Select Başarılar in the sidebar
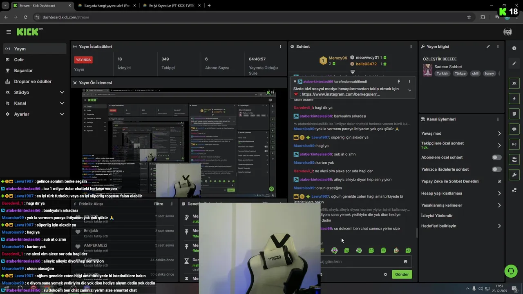This screenshot has width=523, height=294. click(34, 71)
